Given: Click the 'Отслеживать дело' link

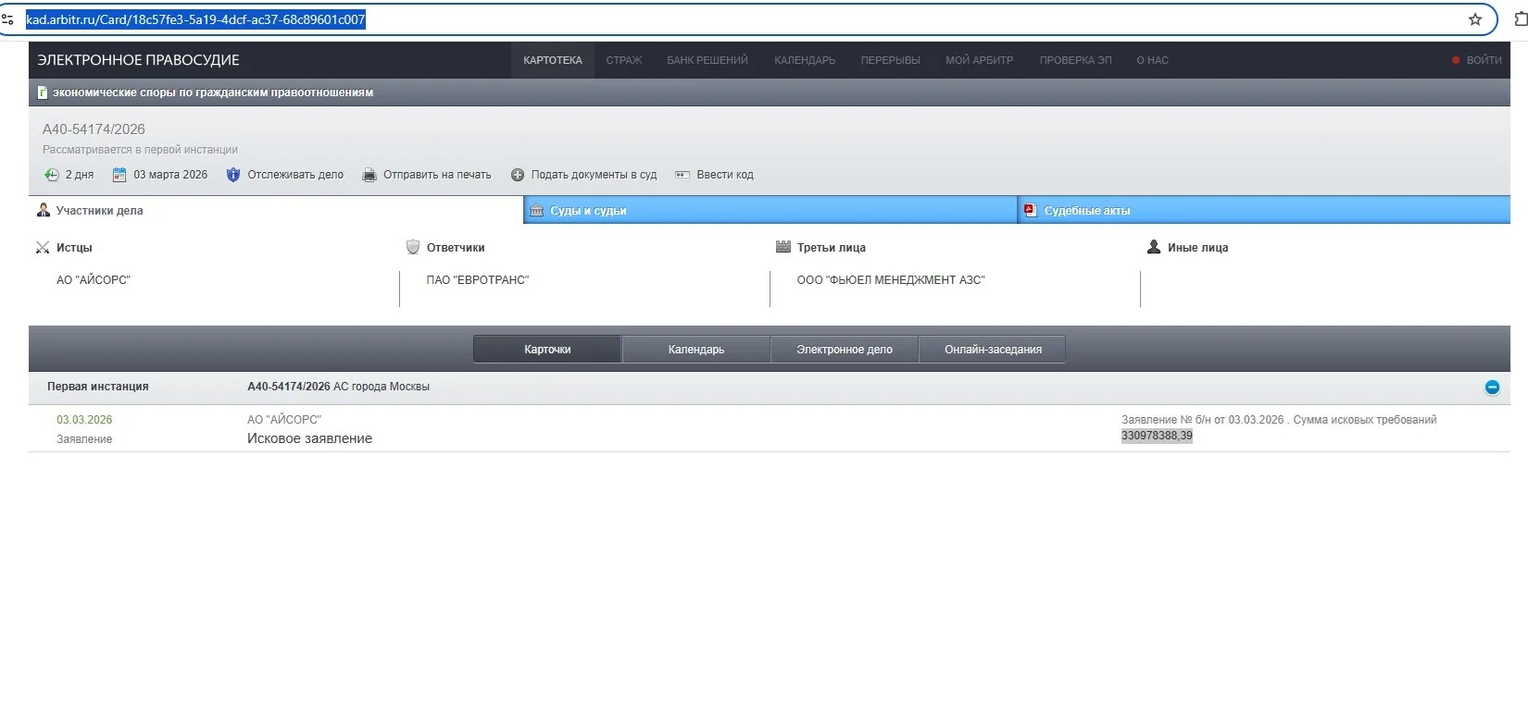Looking at the screenshot, I should 295,175.
